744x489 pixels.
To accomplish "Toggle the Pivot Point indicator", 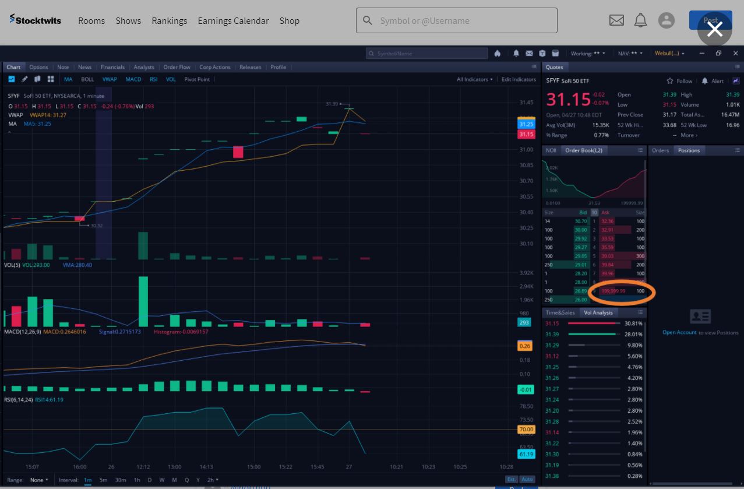I will coord(197,79).
